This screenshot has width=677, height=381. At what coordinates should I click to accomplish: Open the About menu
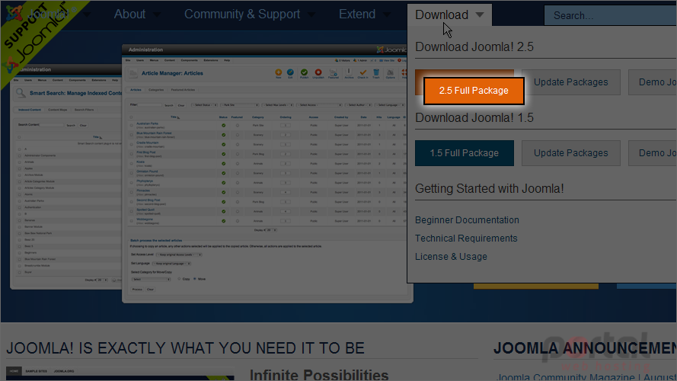point(137,14)
